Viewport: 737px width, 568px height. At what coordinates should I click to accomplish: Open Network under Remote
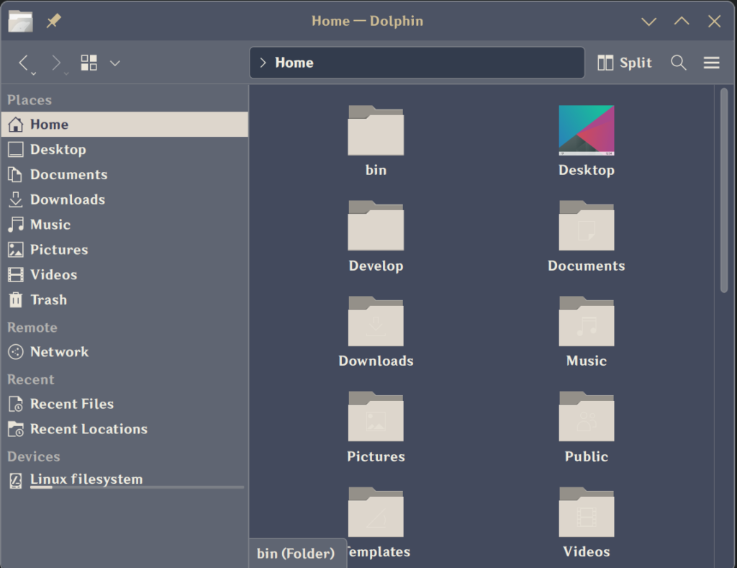(x=59, y=351)
